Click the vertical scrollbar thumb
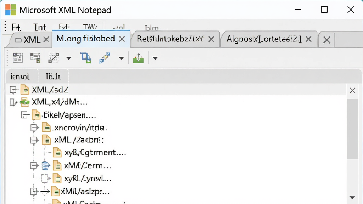Viewport: 363px width, 204px height. 353,129
